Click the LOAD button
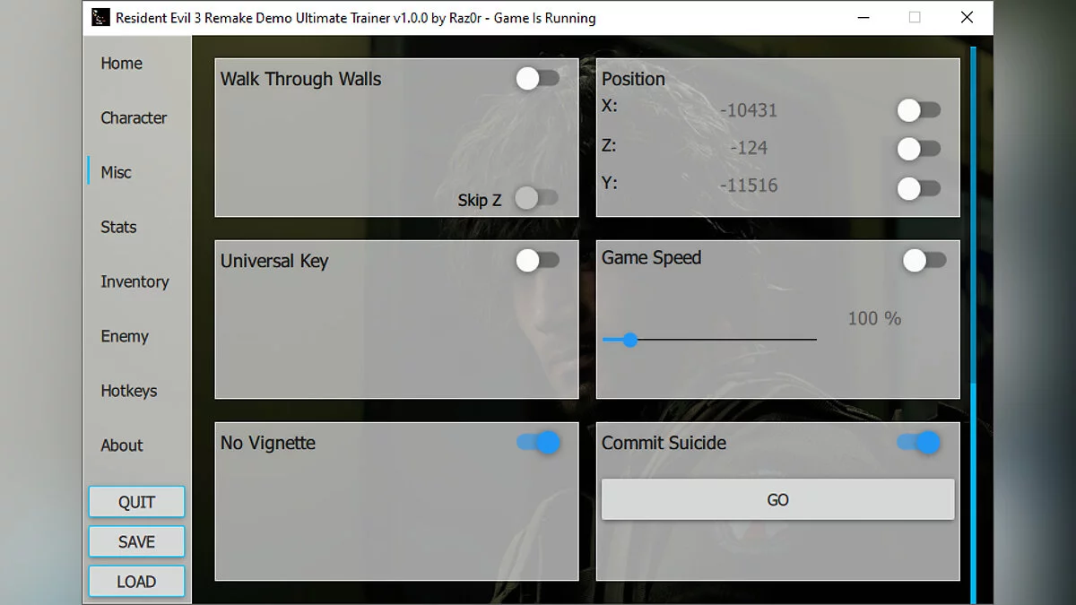 pyautogui.click(x=136, y=582)
